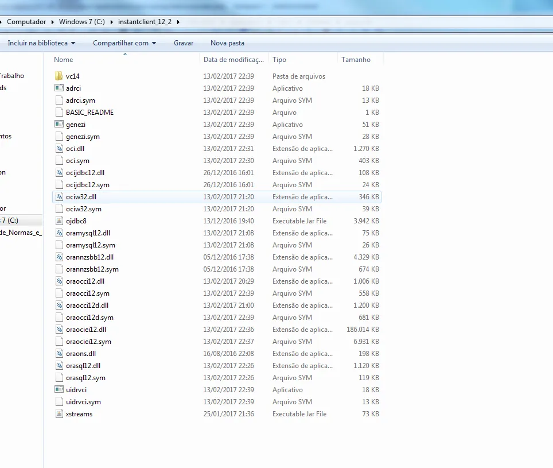Screen dimensions: 553x468
Task: Click the Gravar toolbar button
Action: tap(184, 43)
